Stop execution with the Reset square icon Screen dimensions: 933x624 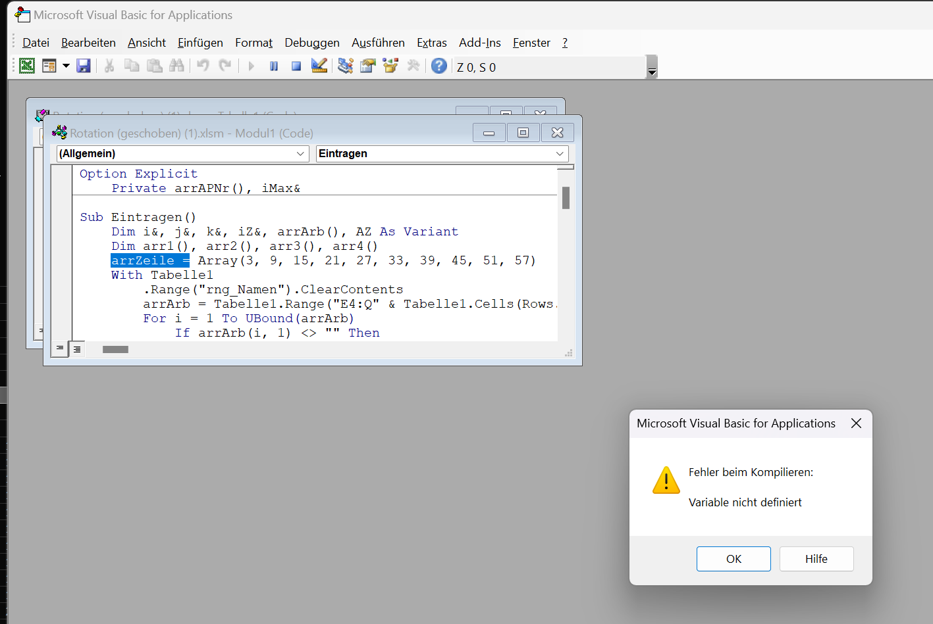tap(296, 66)
